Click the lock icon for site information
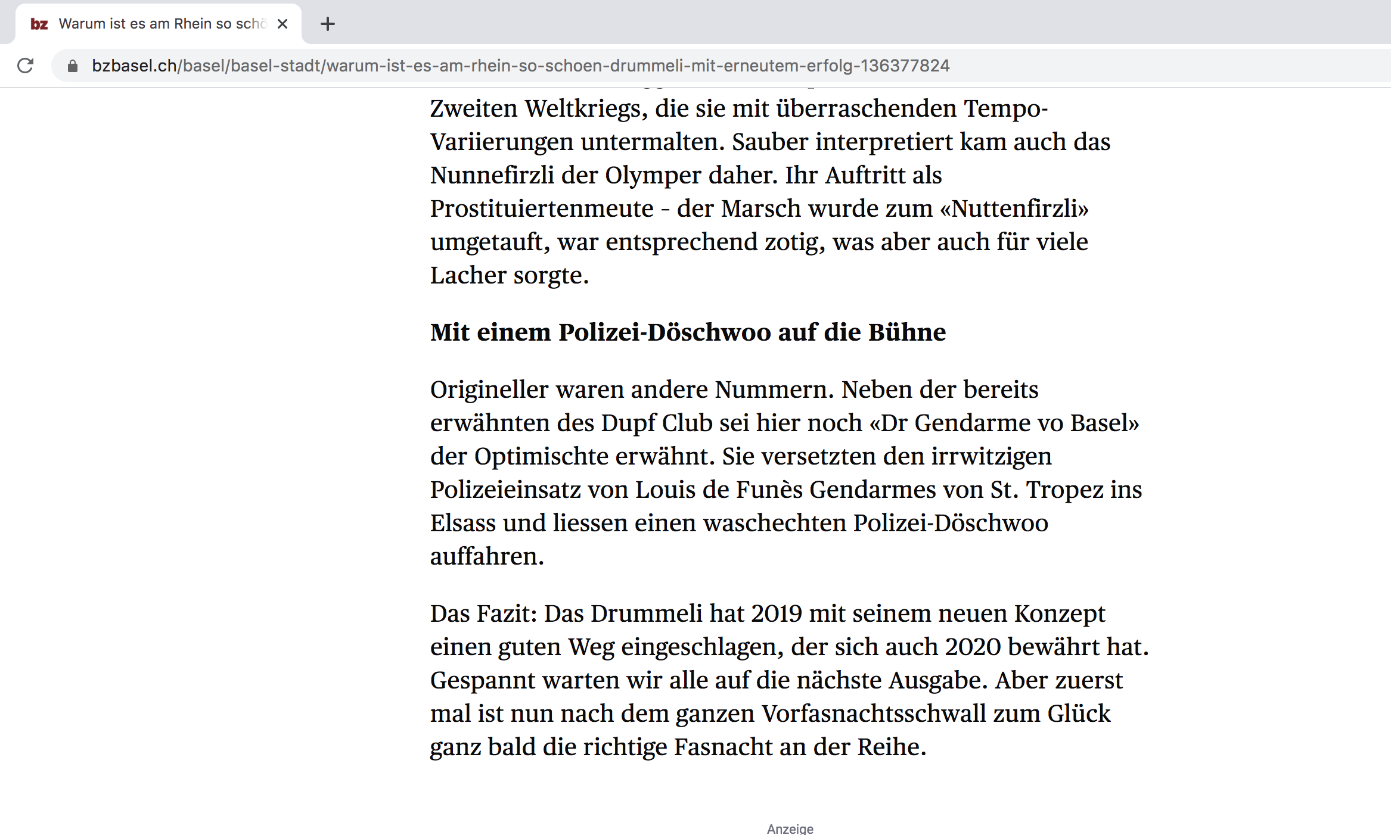The width and height of the screenshot is (1391, 835). point(73,66)
